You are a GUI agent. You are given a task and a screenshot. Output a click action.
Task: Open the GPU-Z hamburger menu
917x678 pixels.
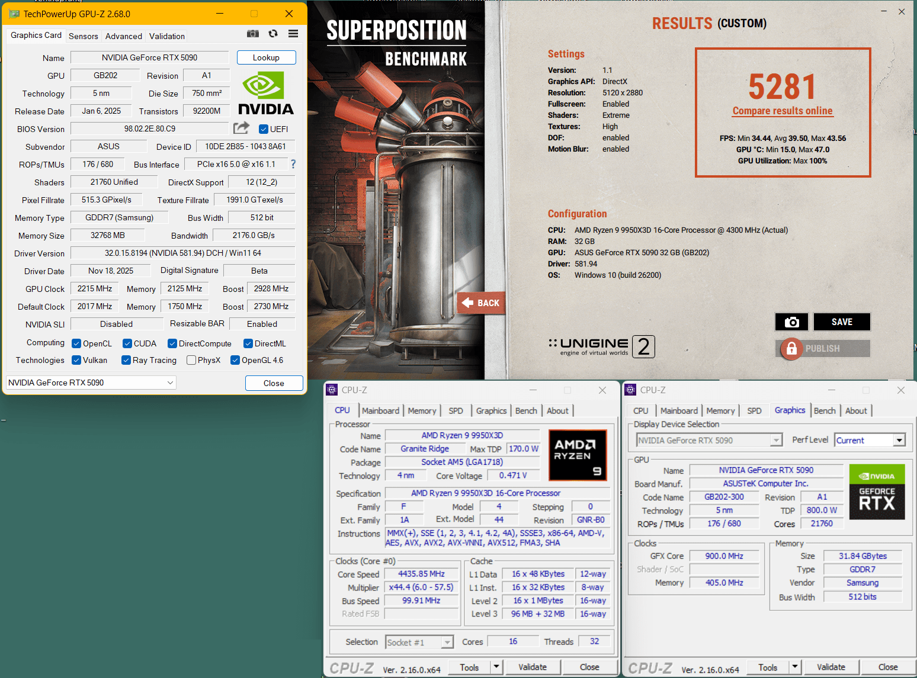click(293, 34)
